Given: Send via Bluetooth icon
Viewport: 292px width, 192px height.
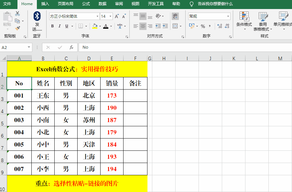Looking at the screenshot, I should (x=37, y=16).
